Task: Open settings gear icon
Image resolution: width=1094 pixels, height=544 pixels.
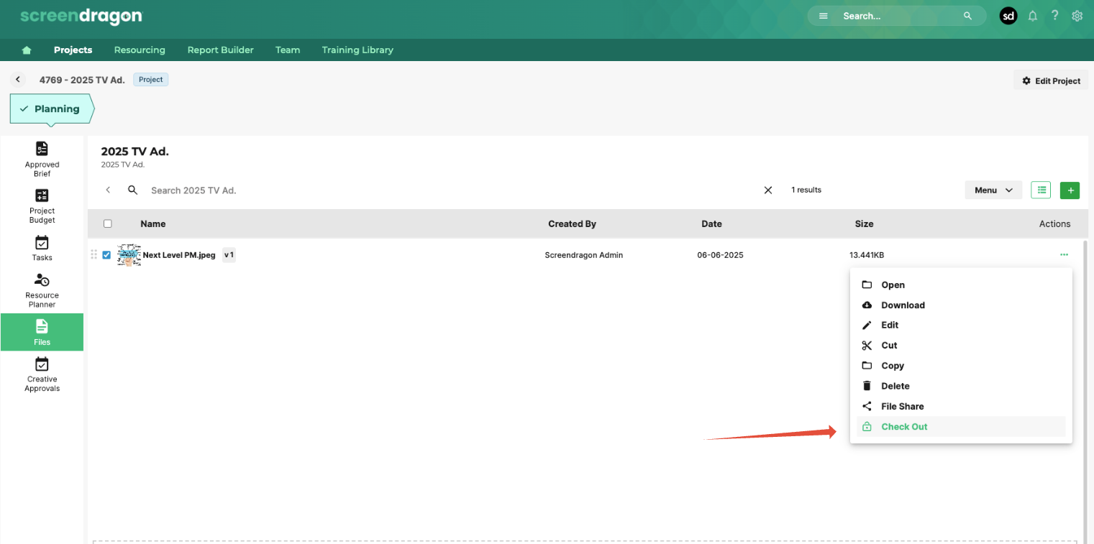Action: tap(1077, 16)
